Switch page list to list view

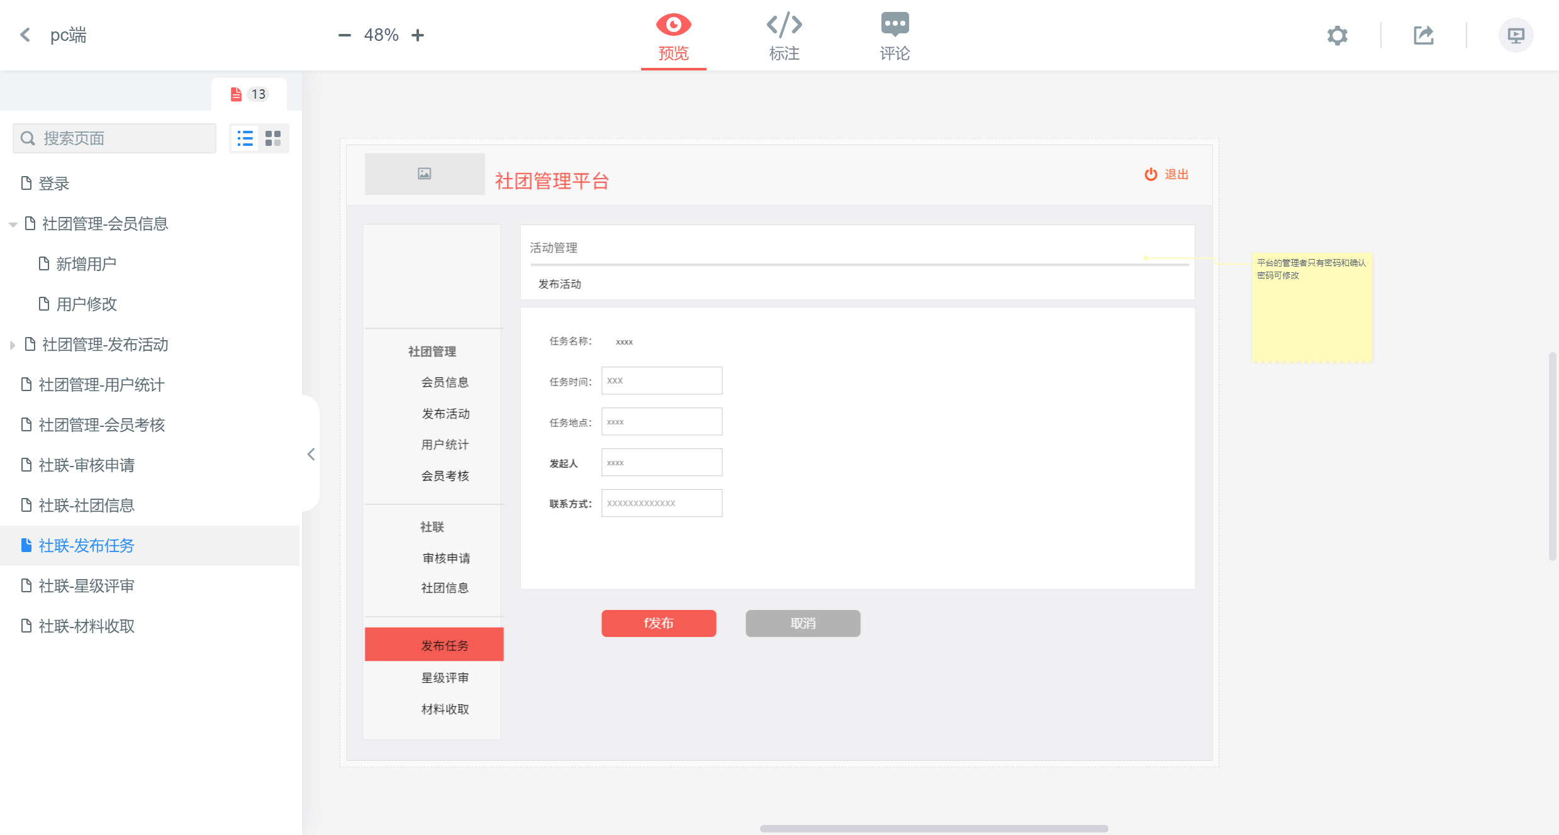(245, 138)
